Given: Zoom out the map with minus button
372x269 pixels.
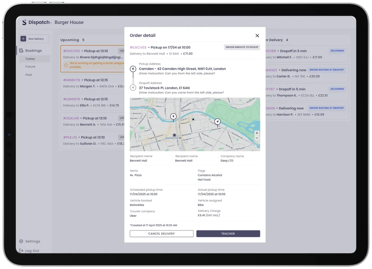Looking at the screenshot, I should [257, 138].
